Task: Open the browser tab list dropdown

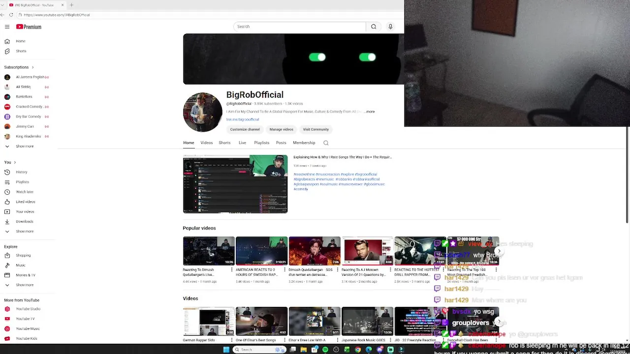Action: coord(2,5)
